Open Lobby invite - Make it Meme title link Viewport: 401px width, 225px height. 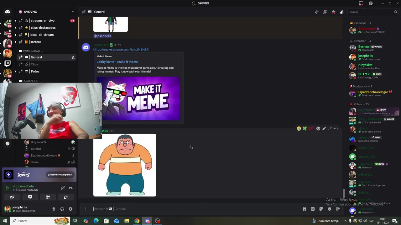(x=117, y=62)
